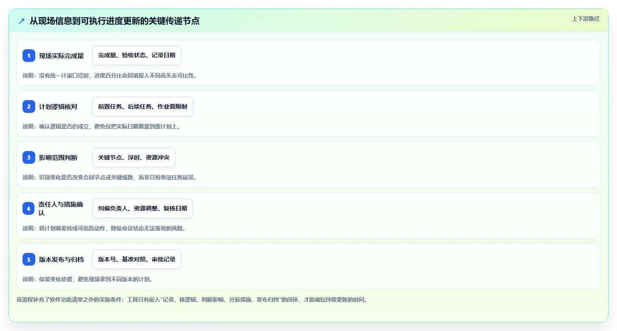Click the note about 没有统一计量口径时
Viewport: 617px width, 331px height.
[x=110, y=76]
